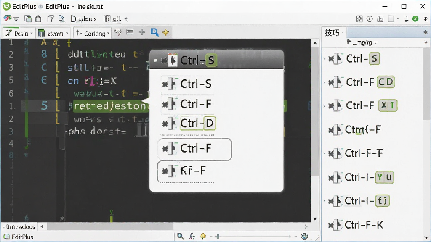Expand the Ctrl-F CD row in right panel
The image size is (431, 242).
(x=325, y=82)
